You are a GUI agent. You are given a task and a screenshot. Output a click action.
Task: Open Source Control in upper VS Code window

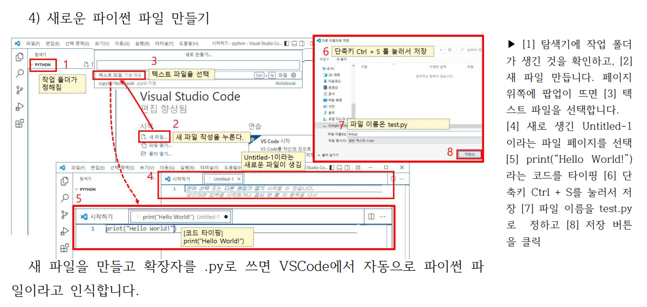(x=19, y=90)
